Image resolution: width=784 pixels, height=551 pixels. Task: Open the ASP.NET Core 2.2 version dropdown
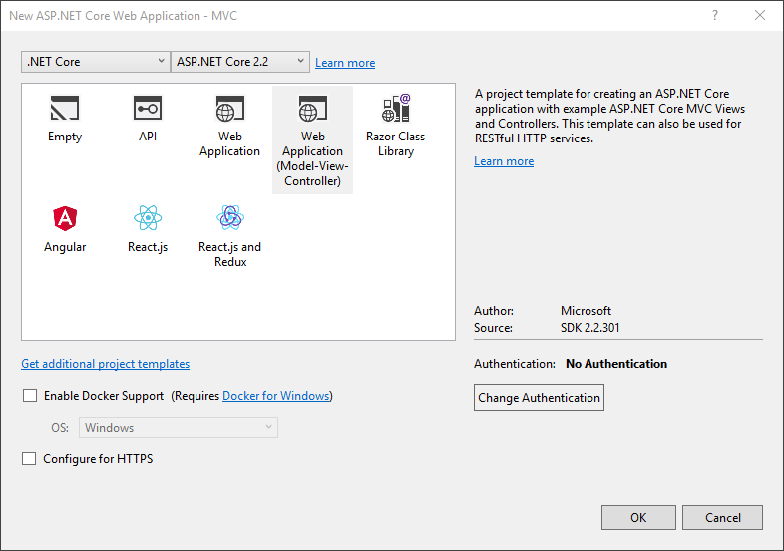tap(240, 62)
